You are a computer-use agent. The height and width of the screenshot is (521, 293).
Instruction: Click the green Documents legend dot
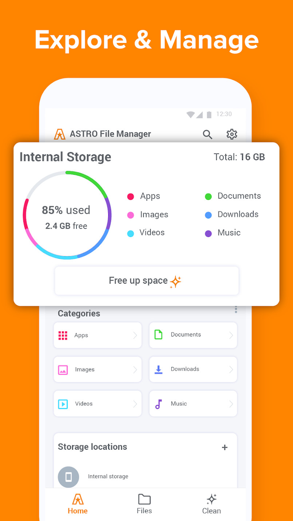coord(208,197)
